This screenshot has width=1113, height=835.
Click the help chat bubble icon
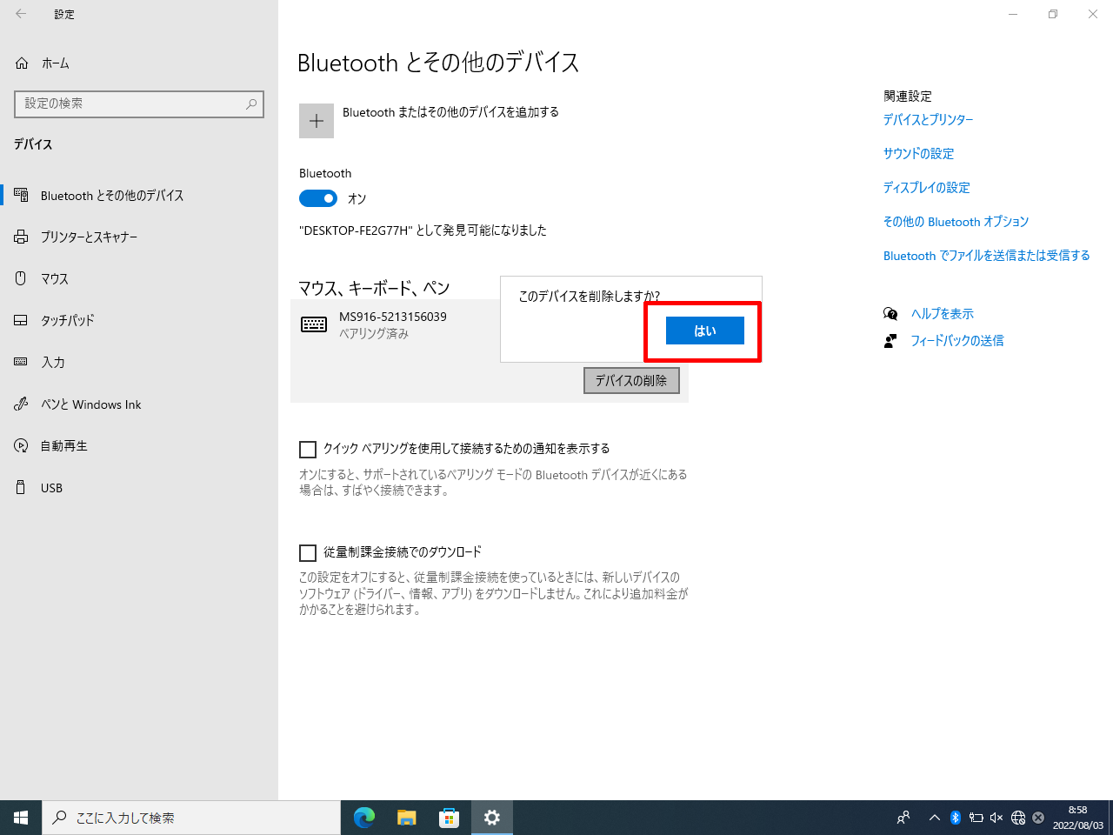[890, 314]
